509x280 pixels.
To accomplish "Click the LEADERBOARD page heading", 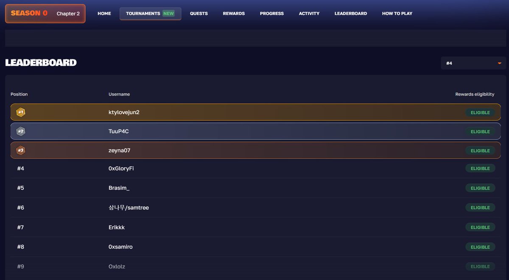I will (41, 63).
